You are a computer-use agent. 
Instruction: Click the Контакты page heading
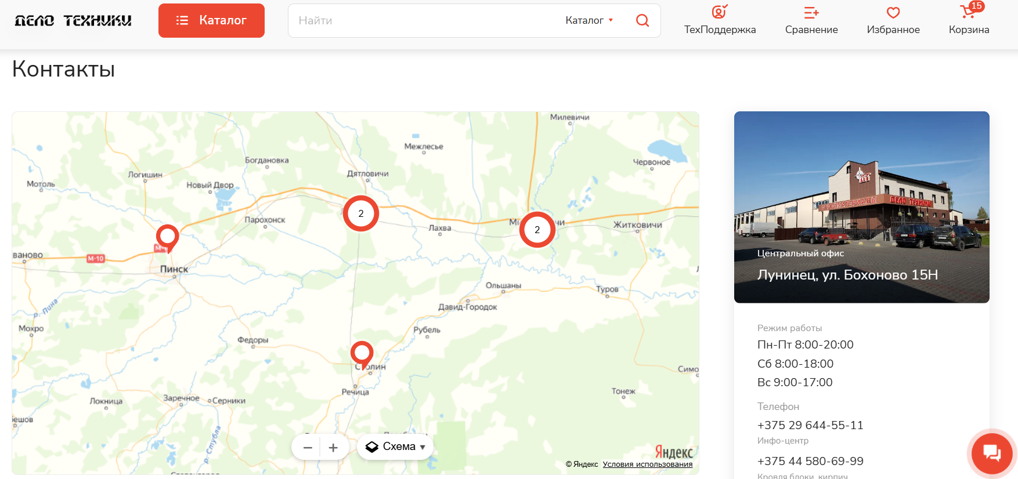pyautogui.click(x=64, y=69)
